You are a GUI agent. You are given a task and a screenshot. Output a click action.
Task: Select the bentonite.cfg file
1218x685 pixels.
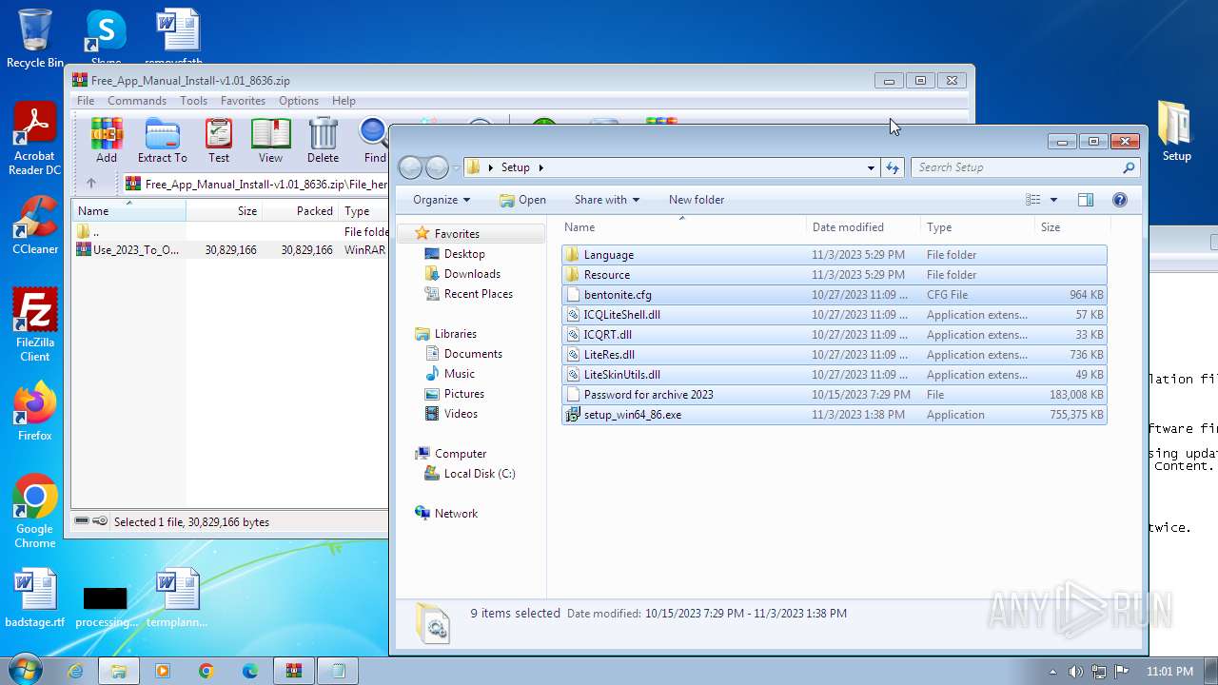834,295
